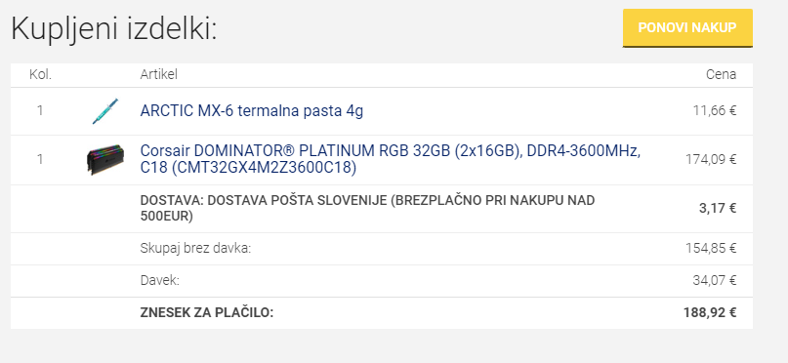The height and width of the screenshot is (363, 788).
Task: Select the 174,09 € price
Action: pyautogui.click(x=711, y=160)
